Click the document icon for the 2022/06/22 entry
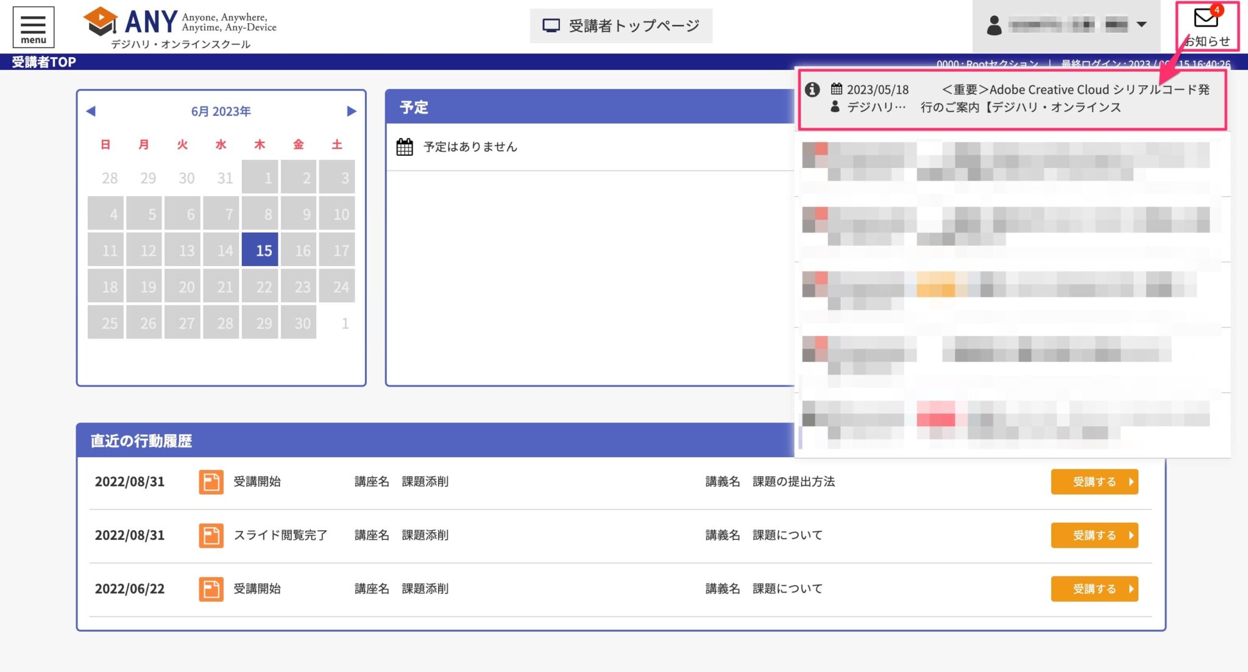 [x=211, y=589]
